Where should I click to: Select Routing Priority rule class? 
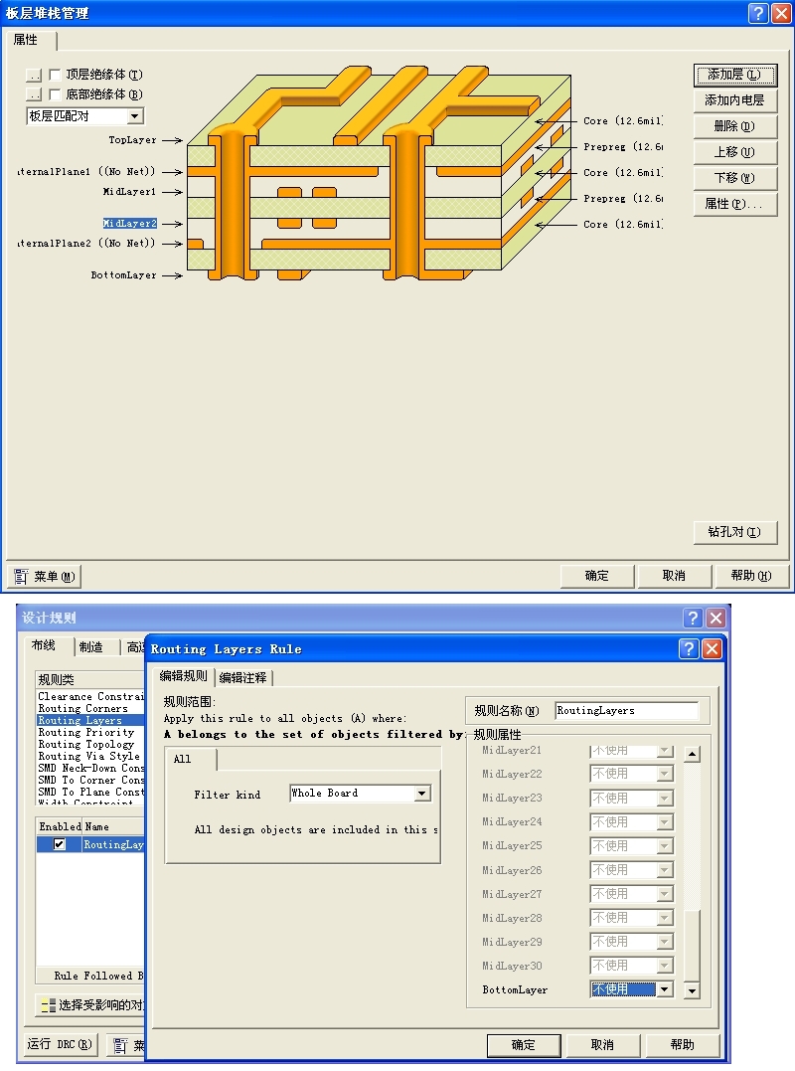click(x=90, y=732)
